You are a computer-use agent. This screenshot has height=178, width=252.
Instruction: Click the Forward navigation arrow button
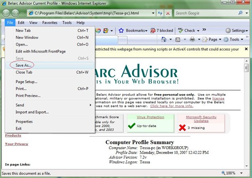(15, 13)
